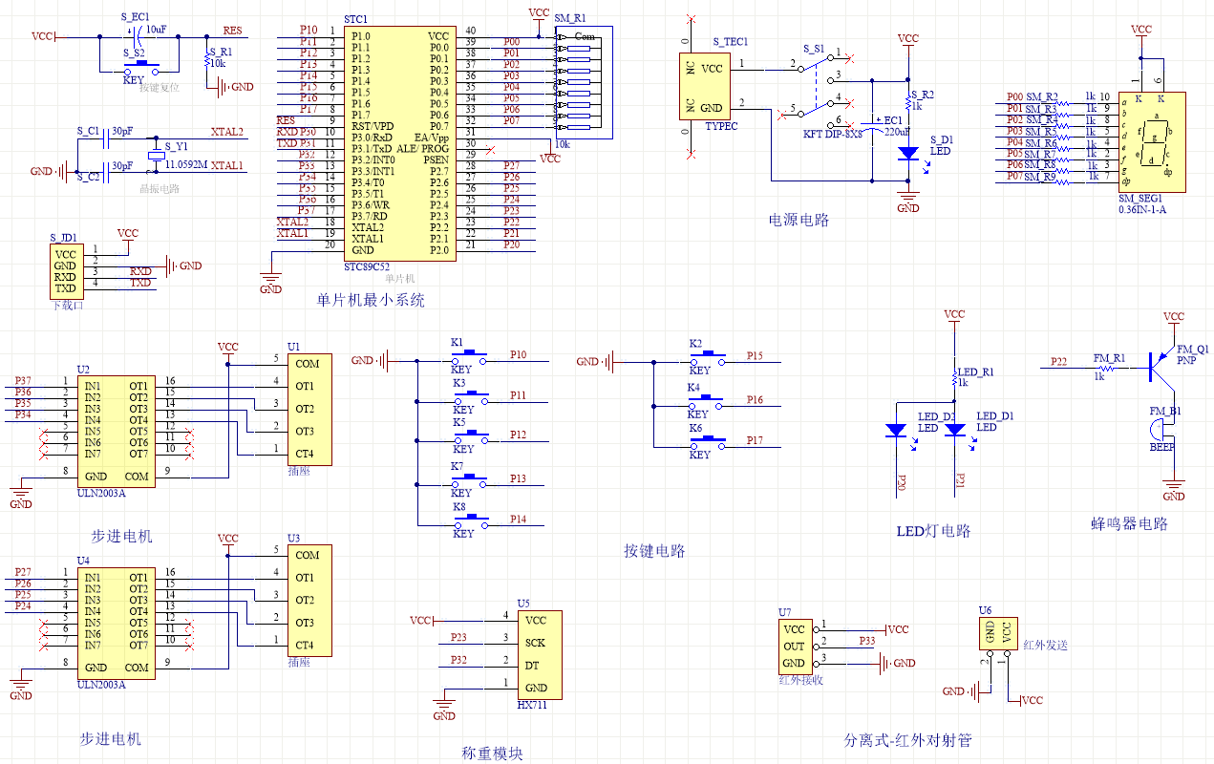Click the SM_SEG1 seven-segment display component

click(1152, 140)
